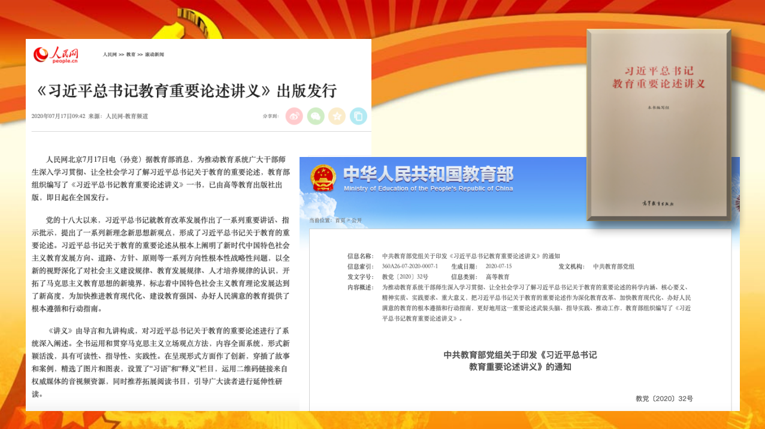Screen dimensions: 765x429
Task: Share the article via WeChat icon
Action: click(x=316, y=116)
